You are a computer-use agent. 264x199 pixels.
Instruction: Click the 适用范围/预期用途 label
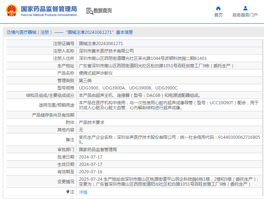(56, 105)
